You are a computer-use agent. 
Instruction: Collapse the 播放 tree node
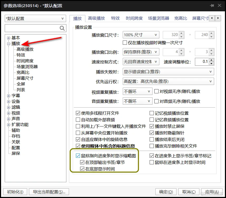(9, 43)
